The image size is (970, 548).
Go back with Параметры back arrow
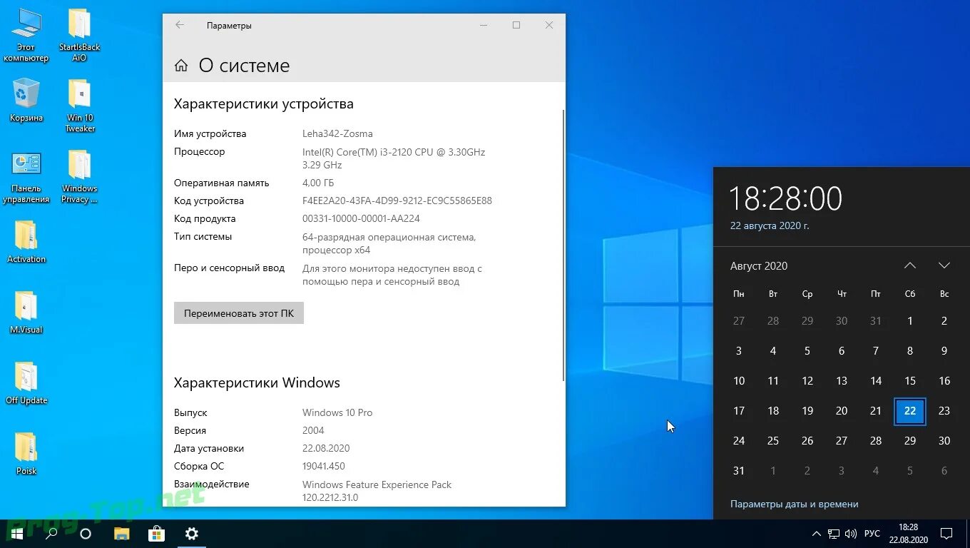[180, 25]
